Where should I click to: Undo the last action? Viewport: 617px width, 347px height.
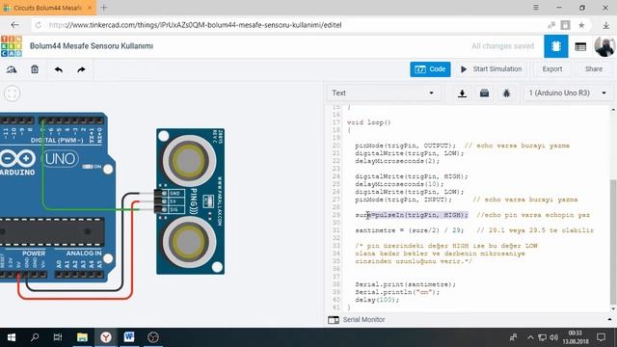coord(59,69)
